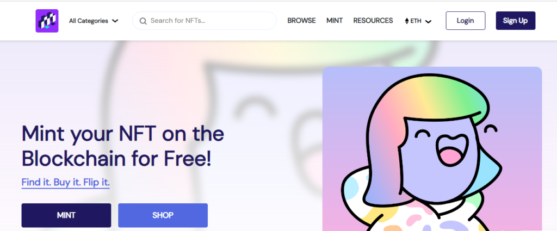
Task: Click the magnifying glass search icon
Action: click(x=143, y=21)
